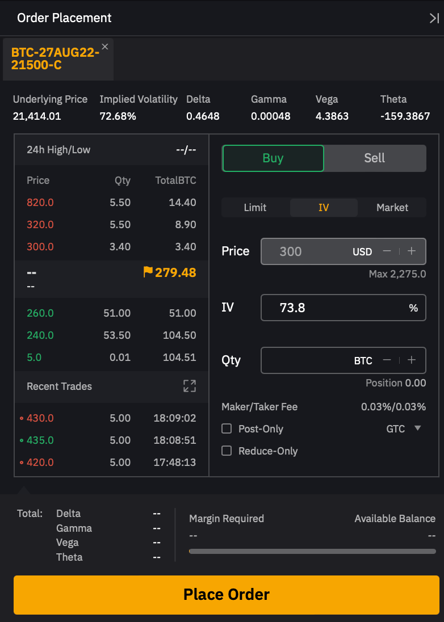This screenshot has height=622, width=444.
Task: Click the margin usage bar
Action: 312,551
